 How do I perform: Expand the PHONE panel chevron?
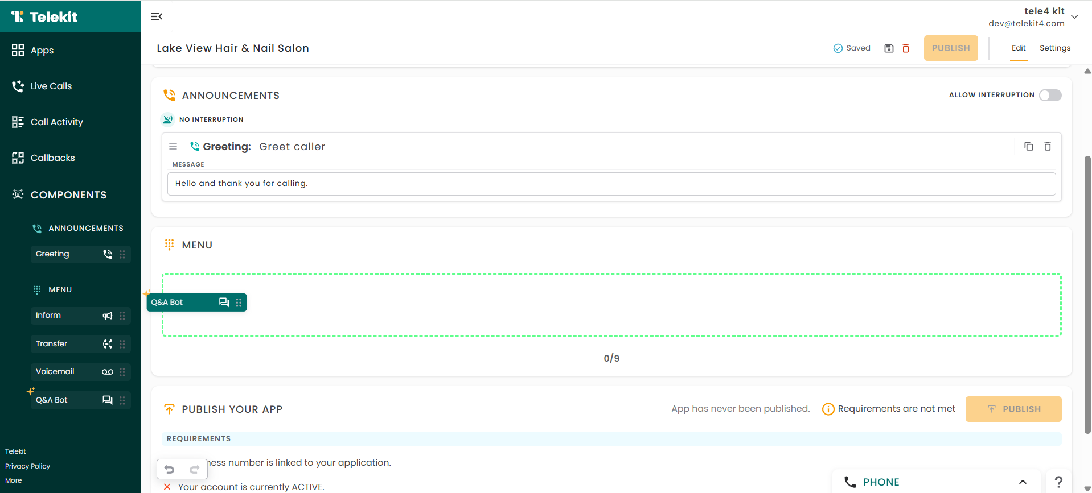pyautogui.click(x=1023, y=482)
